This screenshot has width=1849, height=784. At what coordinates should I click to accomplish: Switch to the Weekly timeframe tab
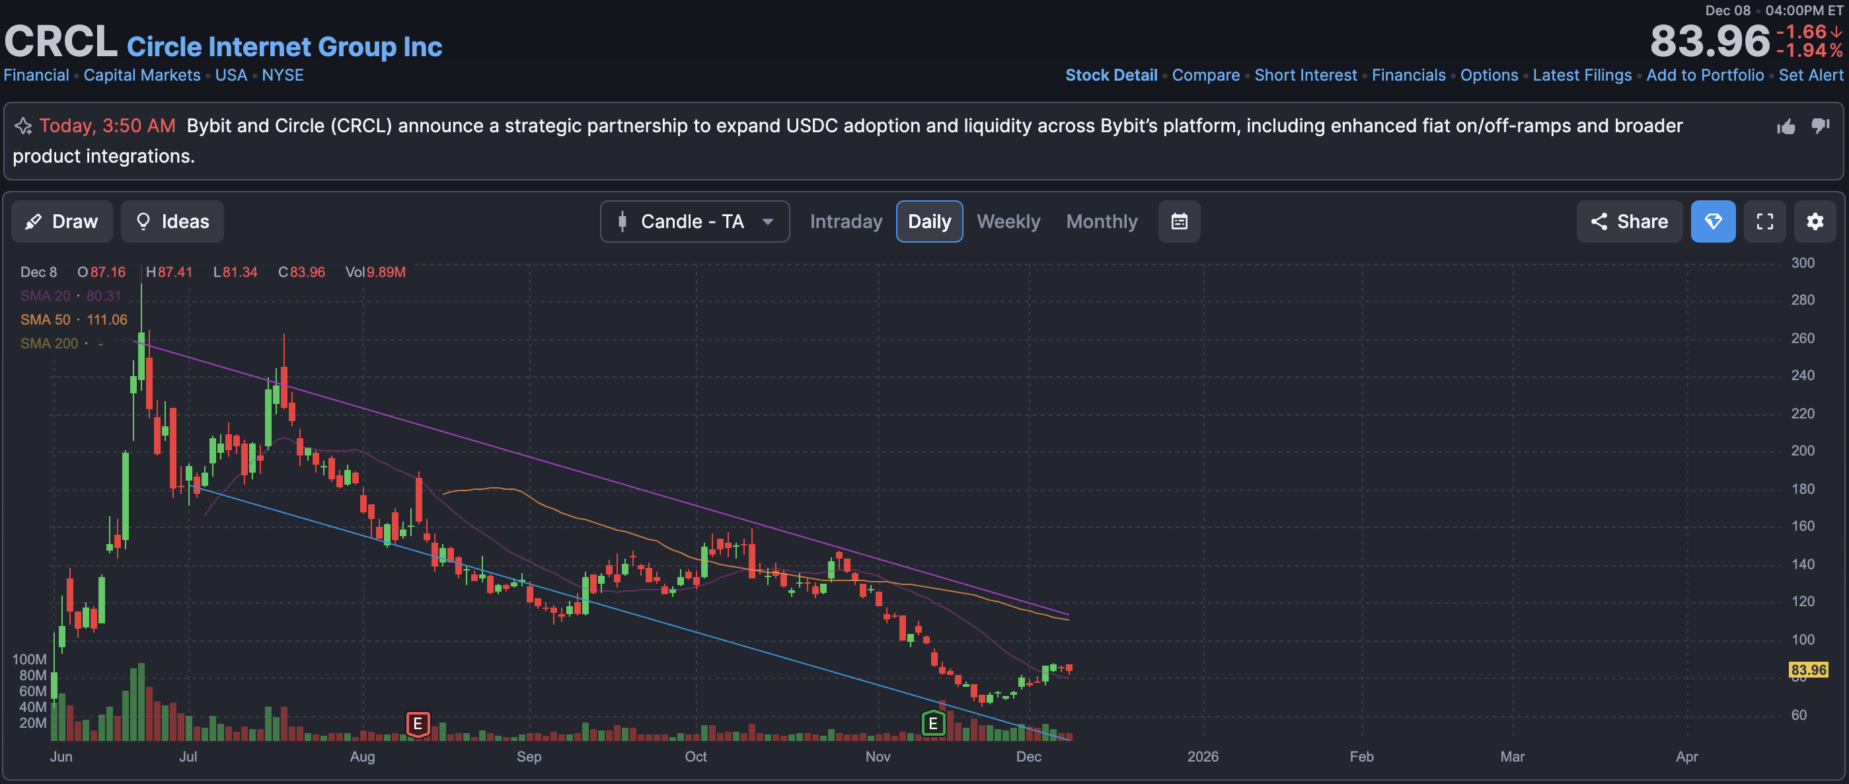tap(1008, 221)
